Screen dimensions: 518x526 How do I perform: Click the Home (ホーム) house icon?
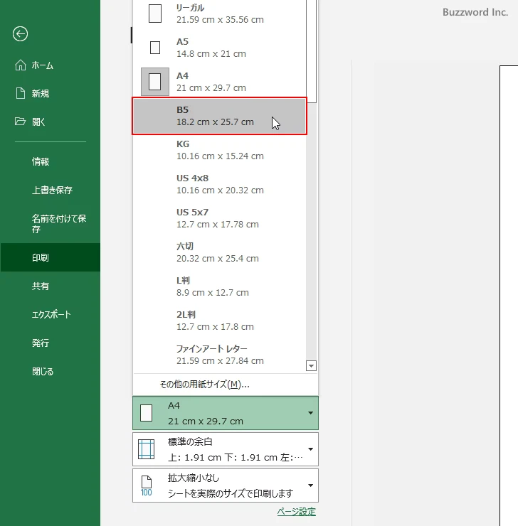coord(21,65)
